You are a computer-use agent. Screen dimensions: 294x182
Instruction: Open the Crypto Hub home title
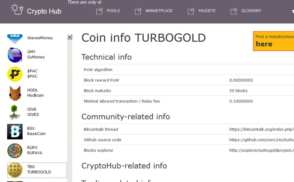44,11
